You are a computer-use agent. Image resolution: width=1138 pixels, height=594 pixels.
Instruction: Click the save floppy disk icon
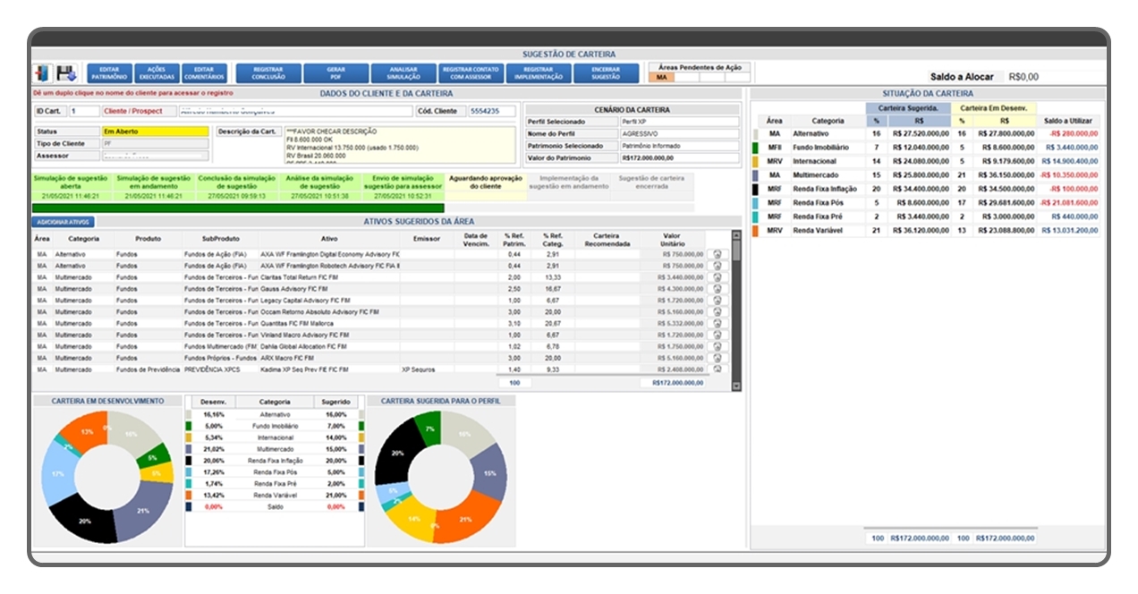click(x=66, y=73)
